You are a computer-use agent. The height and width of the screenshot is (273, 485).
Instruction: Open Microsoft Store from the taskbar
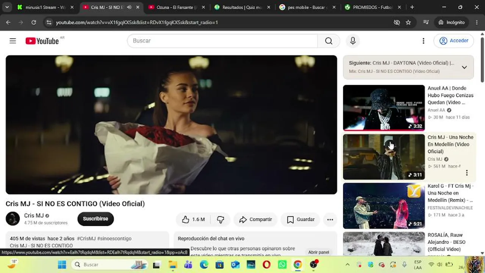click(x=219, y=264)
